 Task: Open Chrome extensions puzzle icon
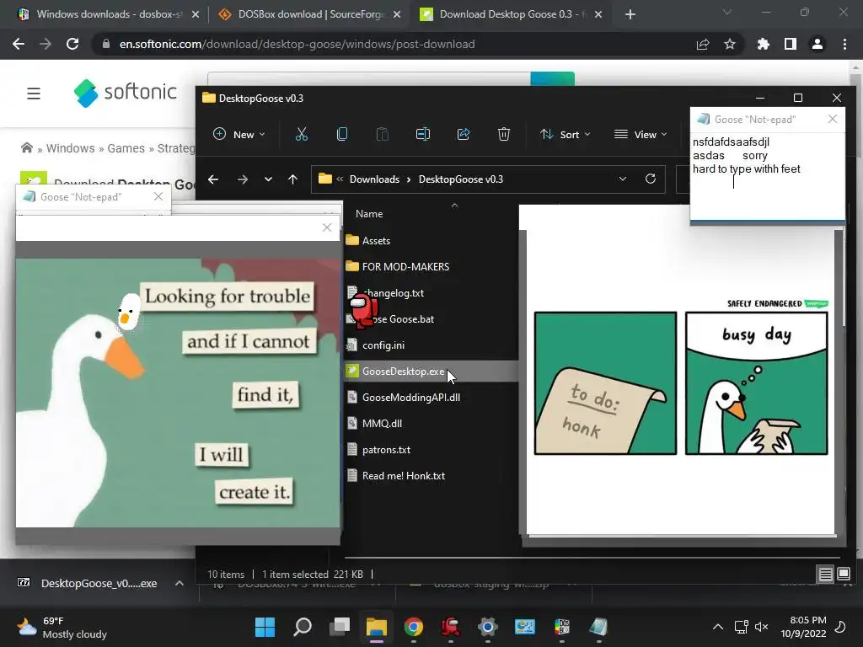click(764, 44)
